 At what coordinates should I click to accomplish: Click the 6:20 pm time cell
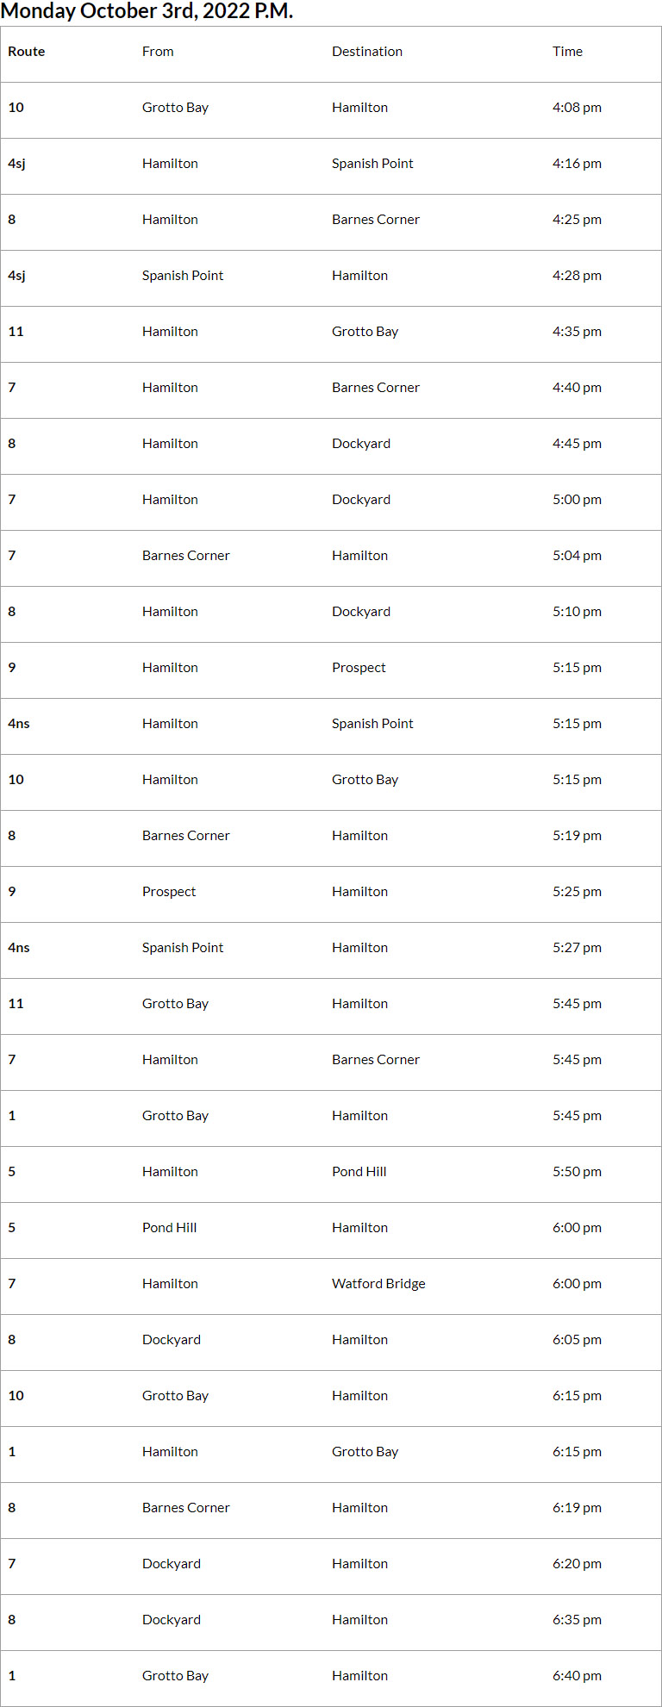pyautogui.click(x=577, y=1564)
